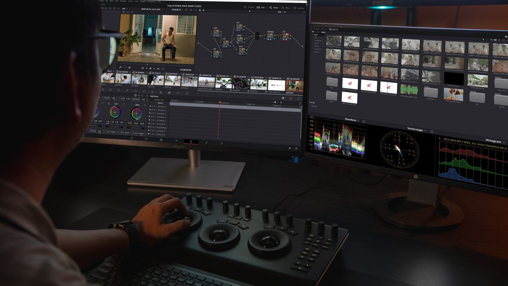Open the Vectorscope dropdown menu
This screenshot has width=508, height=286.
[x=425, y=131]
